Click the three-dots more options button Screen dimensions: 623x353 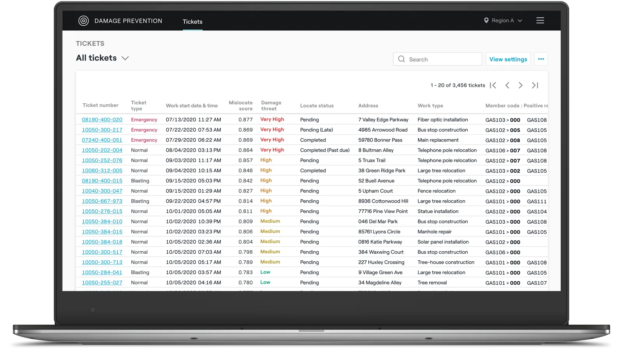541,59
